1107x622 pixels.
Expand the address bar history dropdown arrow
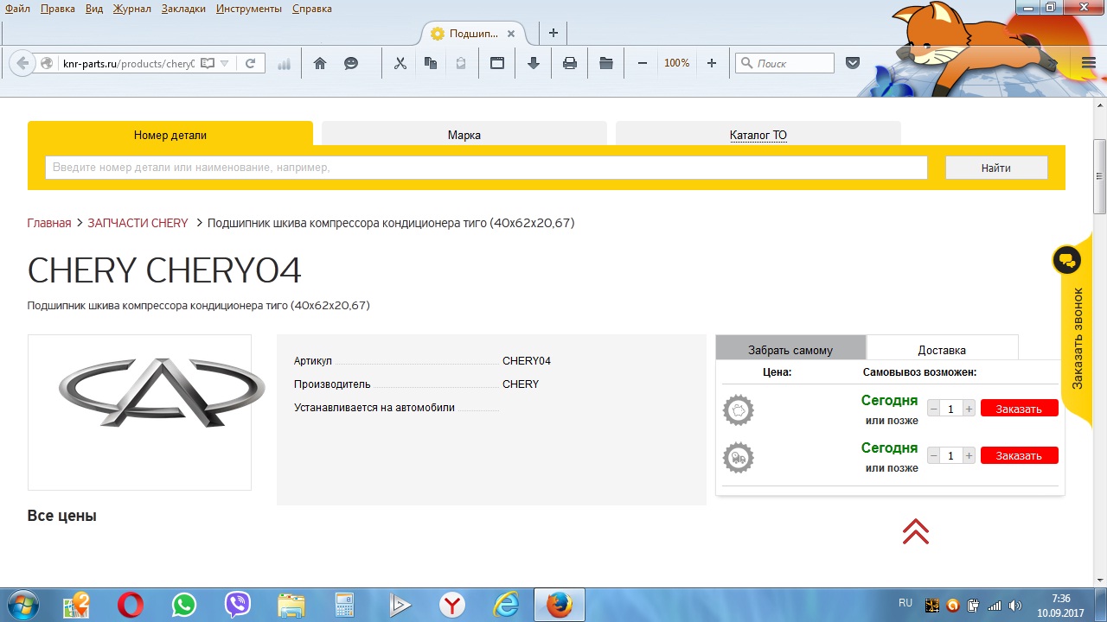pyautogui.click(x=225, y=63)
